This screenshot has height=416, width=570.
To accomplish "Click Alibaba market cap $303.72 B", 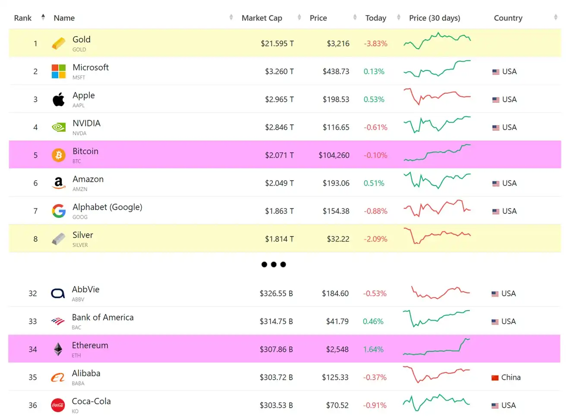I will click(276, 378).
